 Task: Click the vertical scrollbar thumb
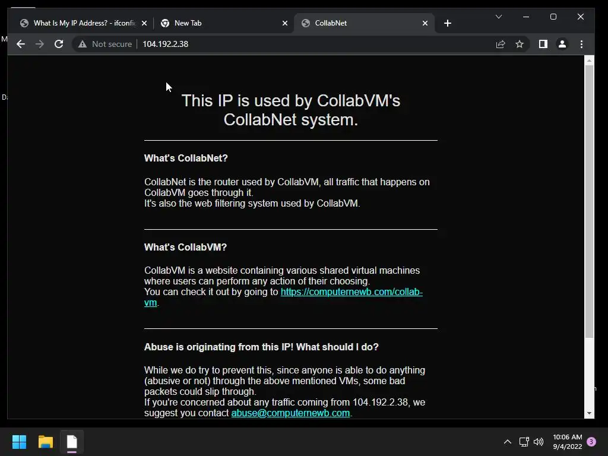click(x=589, y=202)
